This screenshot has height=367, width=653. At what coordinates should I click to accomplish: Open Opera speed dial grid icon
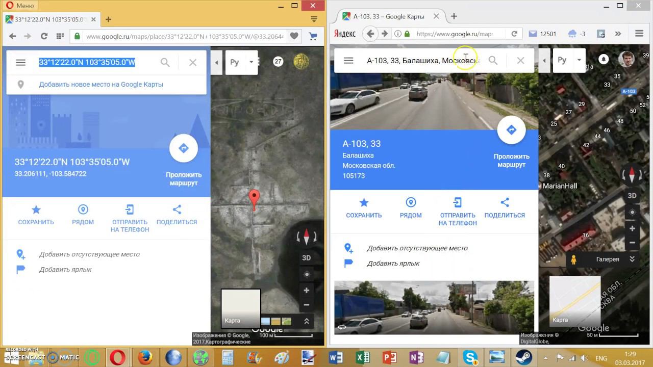[60, 36]
